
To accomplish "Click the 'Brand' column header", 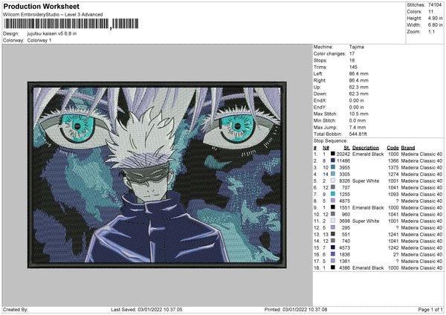I will [x=408, y=148].
